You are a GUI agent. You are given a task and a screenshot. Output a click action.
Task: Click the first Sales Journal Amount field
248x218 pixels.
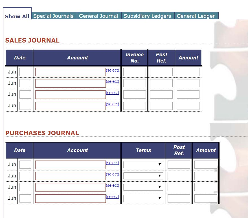click(188, 72)
